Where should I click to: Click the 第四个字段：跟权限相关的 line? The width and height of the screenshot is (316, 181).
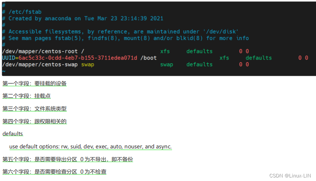(34, 121)
